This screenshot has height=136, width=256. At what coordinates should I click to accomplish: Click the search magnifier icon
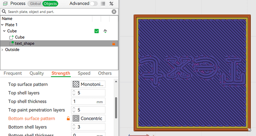[x=4, y=11]
